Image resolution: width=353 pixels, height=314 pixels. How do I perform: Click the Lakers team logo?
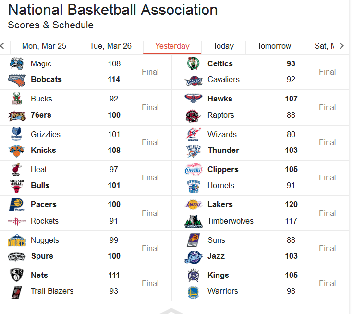pos(194,204)
